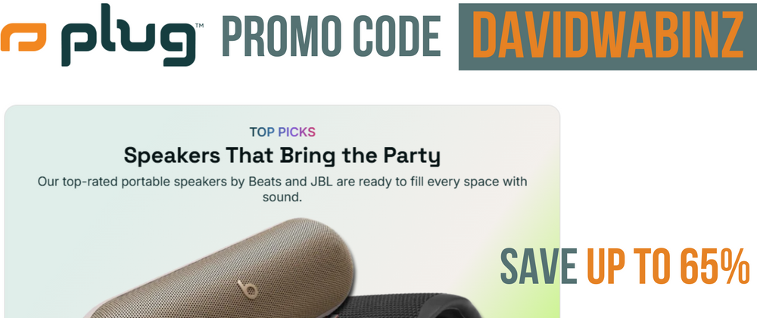Click the SAVE text in gray
The width and height of the screenshot is (757, 318).
pyautogui.click(x=538, y=266)
